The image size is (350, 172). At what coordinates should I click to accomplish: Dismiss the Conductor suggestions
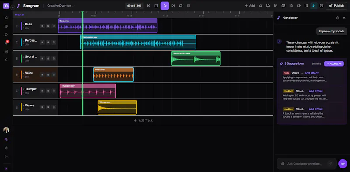[316, 63]
